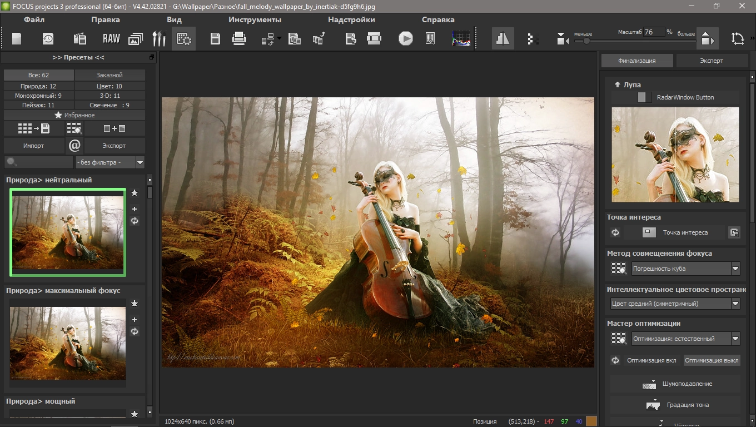Viewport: 756px width, 427px height.
Task: Filter presets by 3-D: 11
Action: click(110, 96)
